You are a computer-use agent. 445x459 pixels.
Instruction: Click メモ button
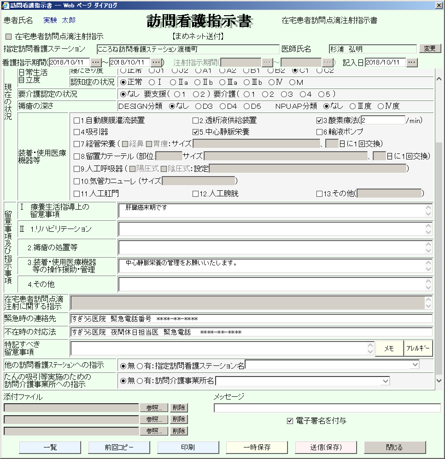click(x=389, y=348)
